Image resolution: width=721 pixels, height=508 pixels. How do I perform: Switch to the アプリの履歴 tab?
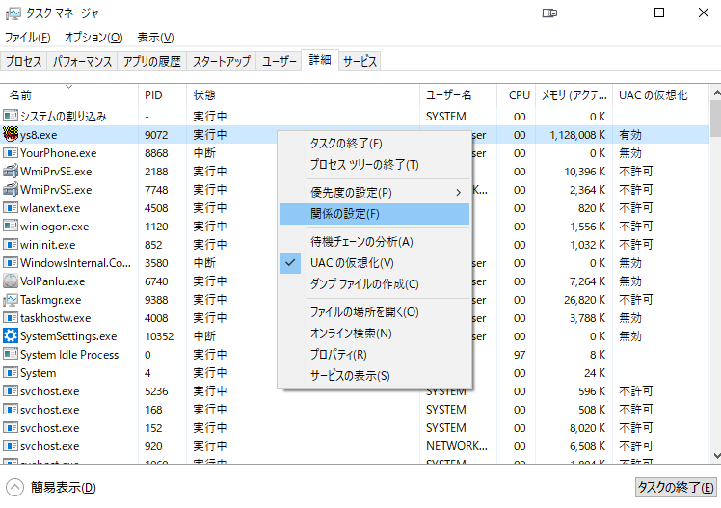click(x=151, y=61)
